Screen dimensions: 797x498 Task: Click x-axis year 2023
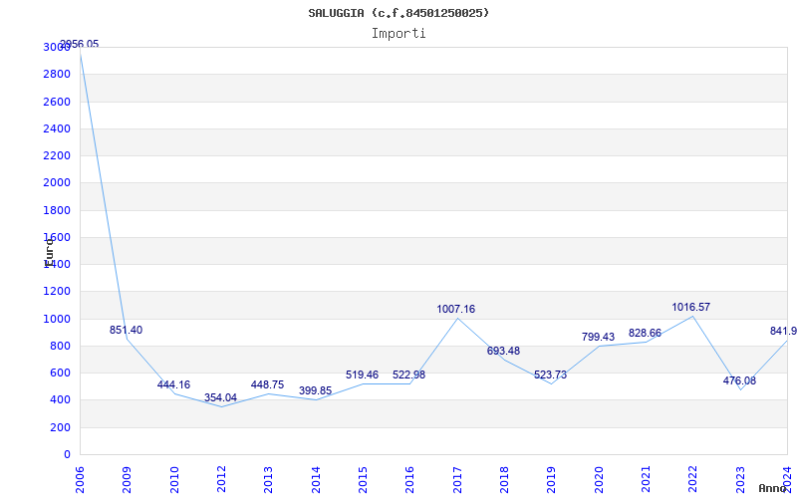pos(740,480)
